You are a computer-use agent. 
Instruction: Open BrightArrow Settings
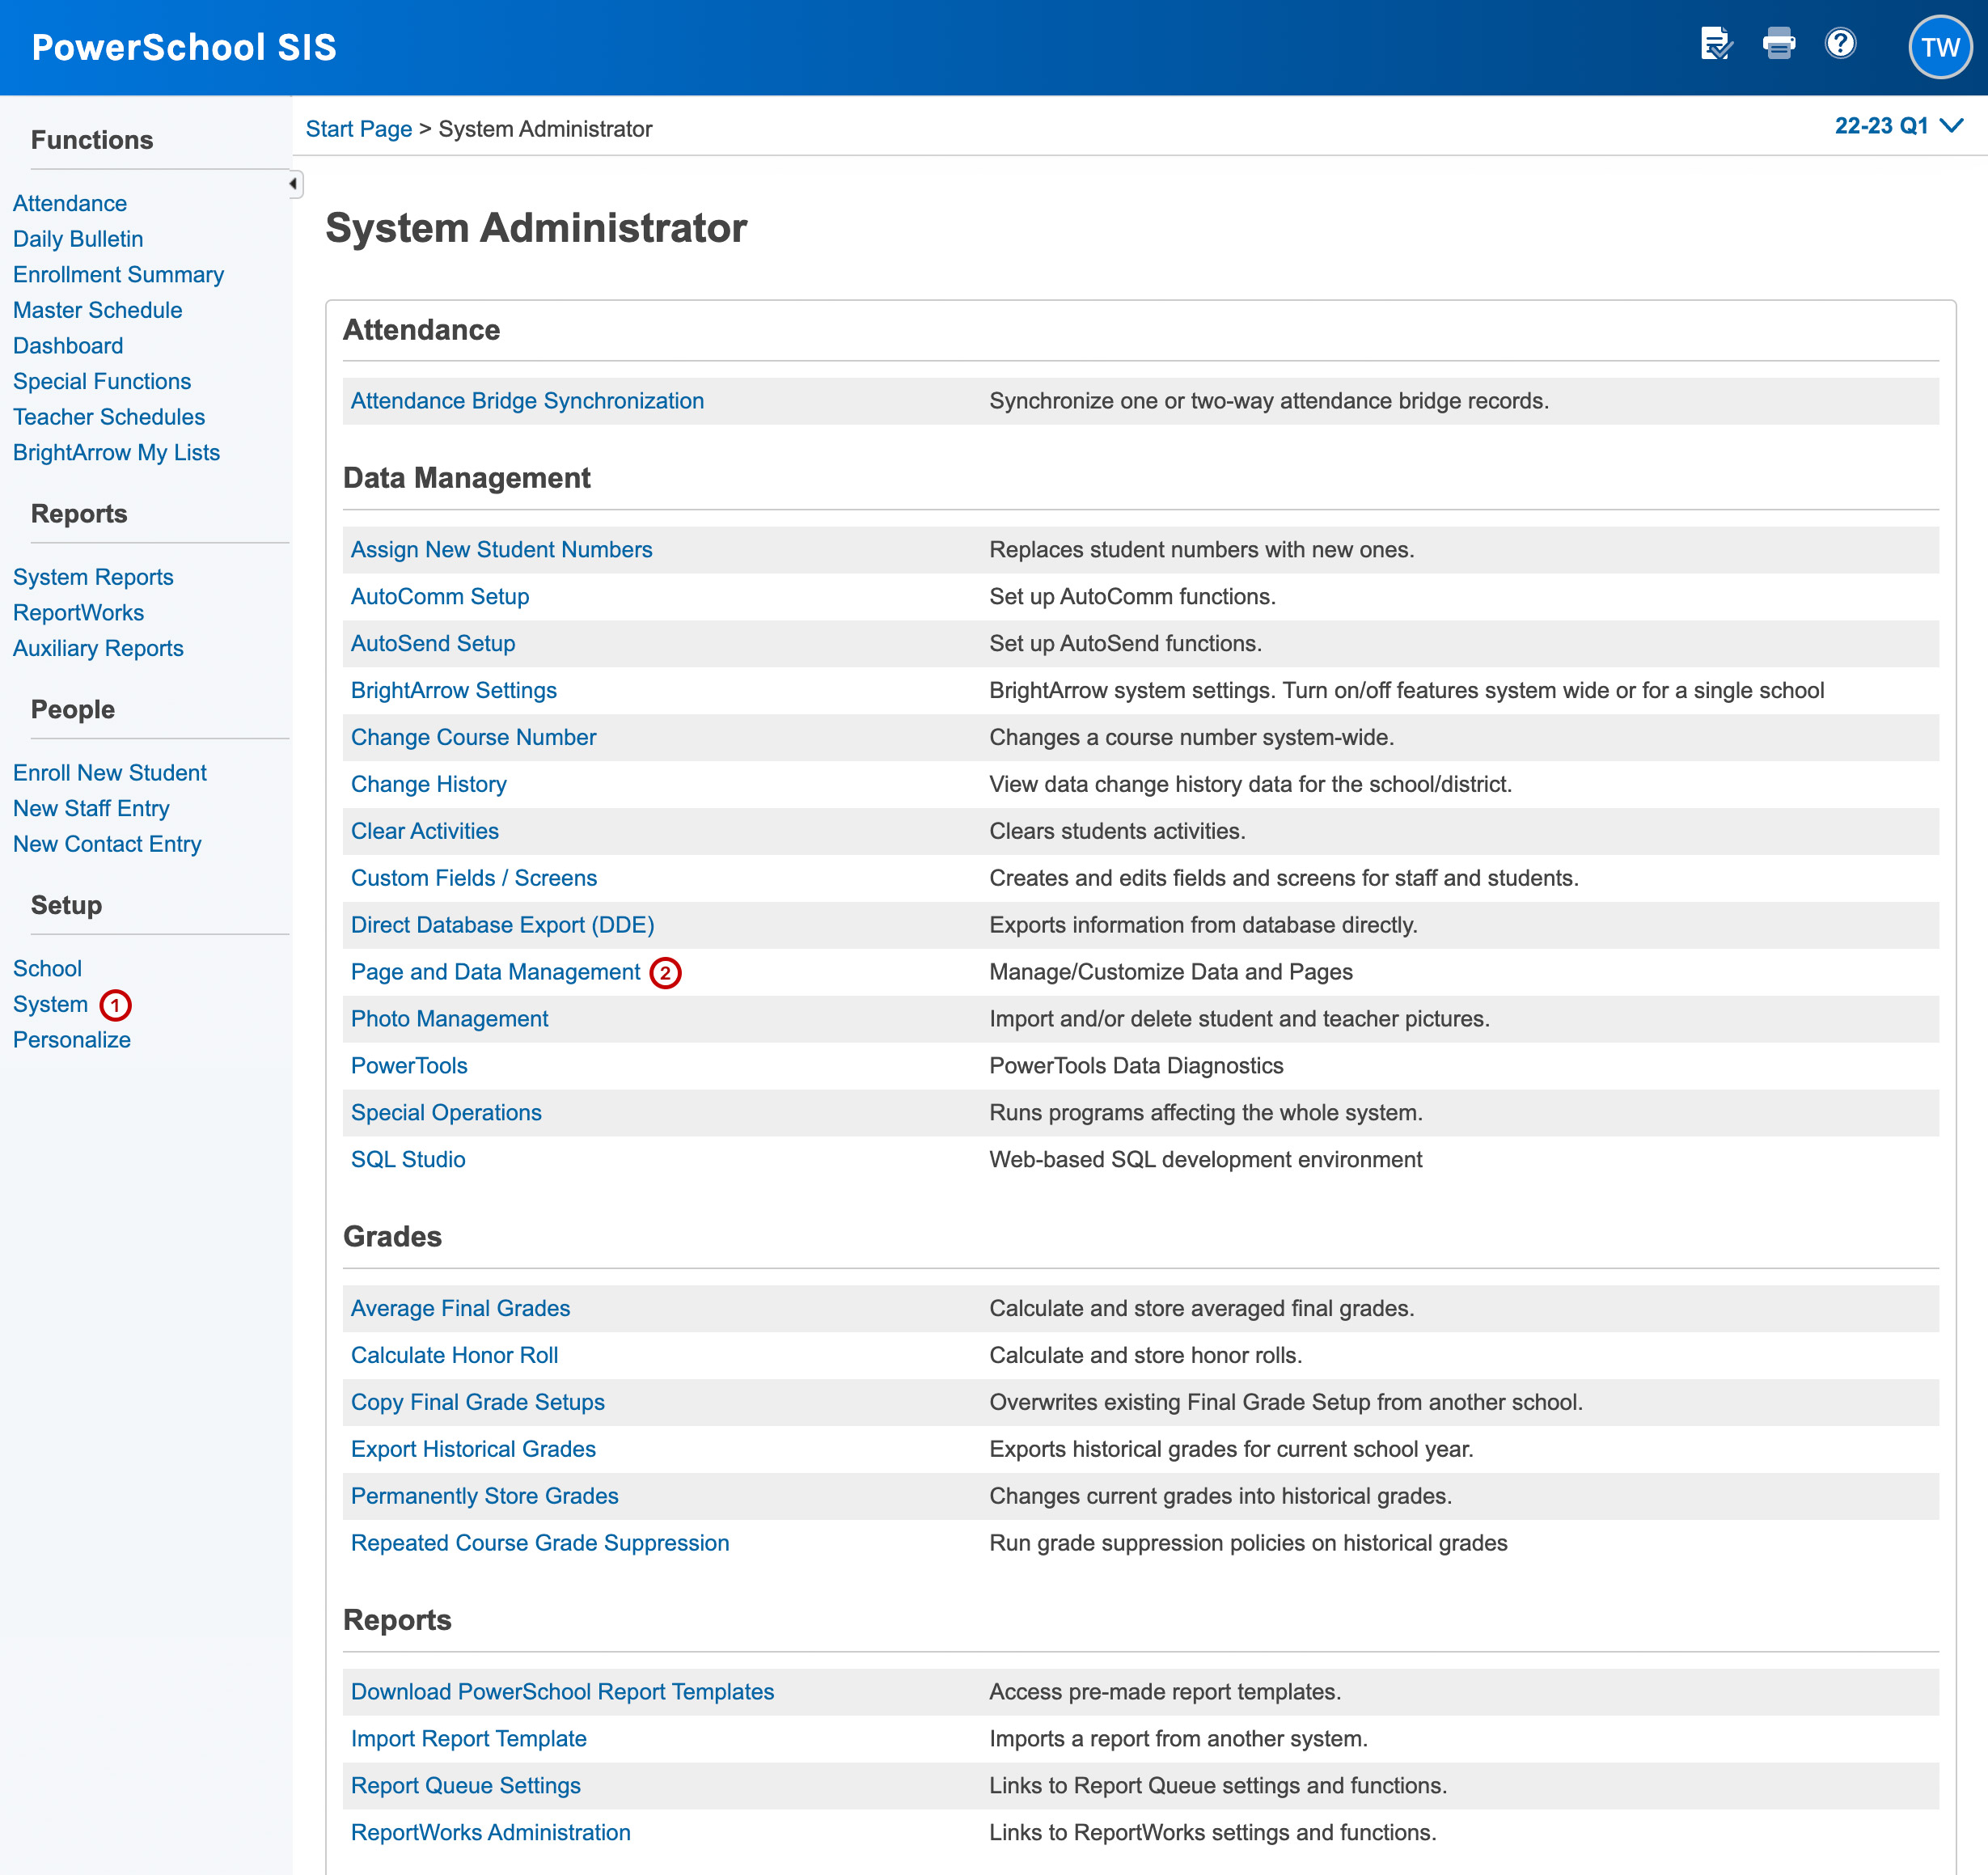click(454, 691)
